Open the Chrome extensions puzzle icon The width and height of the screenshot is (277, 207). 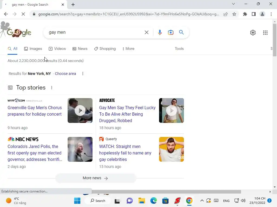point(245,14)
